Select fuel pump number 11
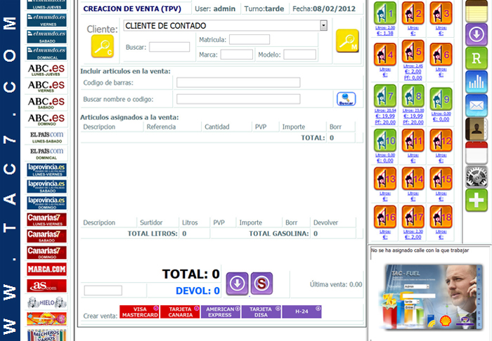 [413, 140]
